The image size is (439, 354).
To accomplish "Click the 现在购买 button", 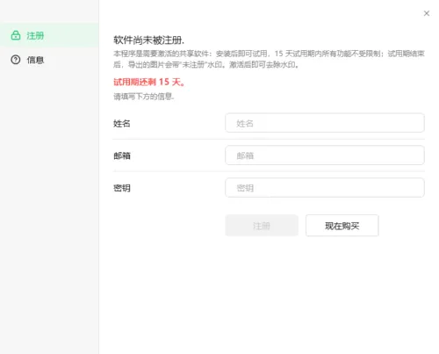I will pos(342,226).
